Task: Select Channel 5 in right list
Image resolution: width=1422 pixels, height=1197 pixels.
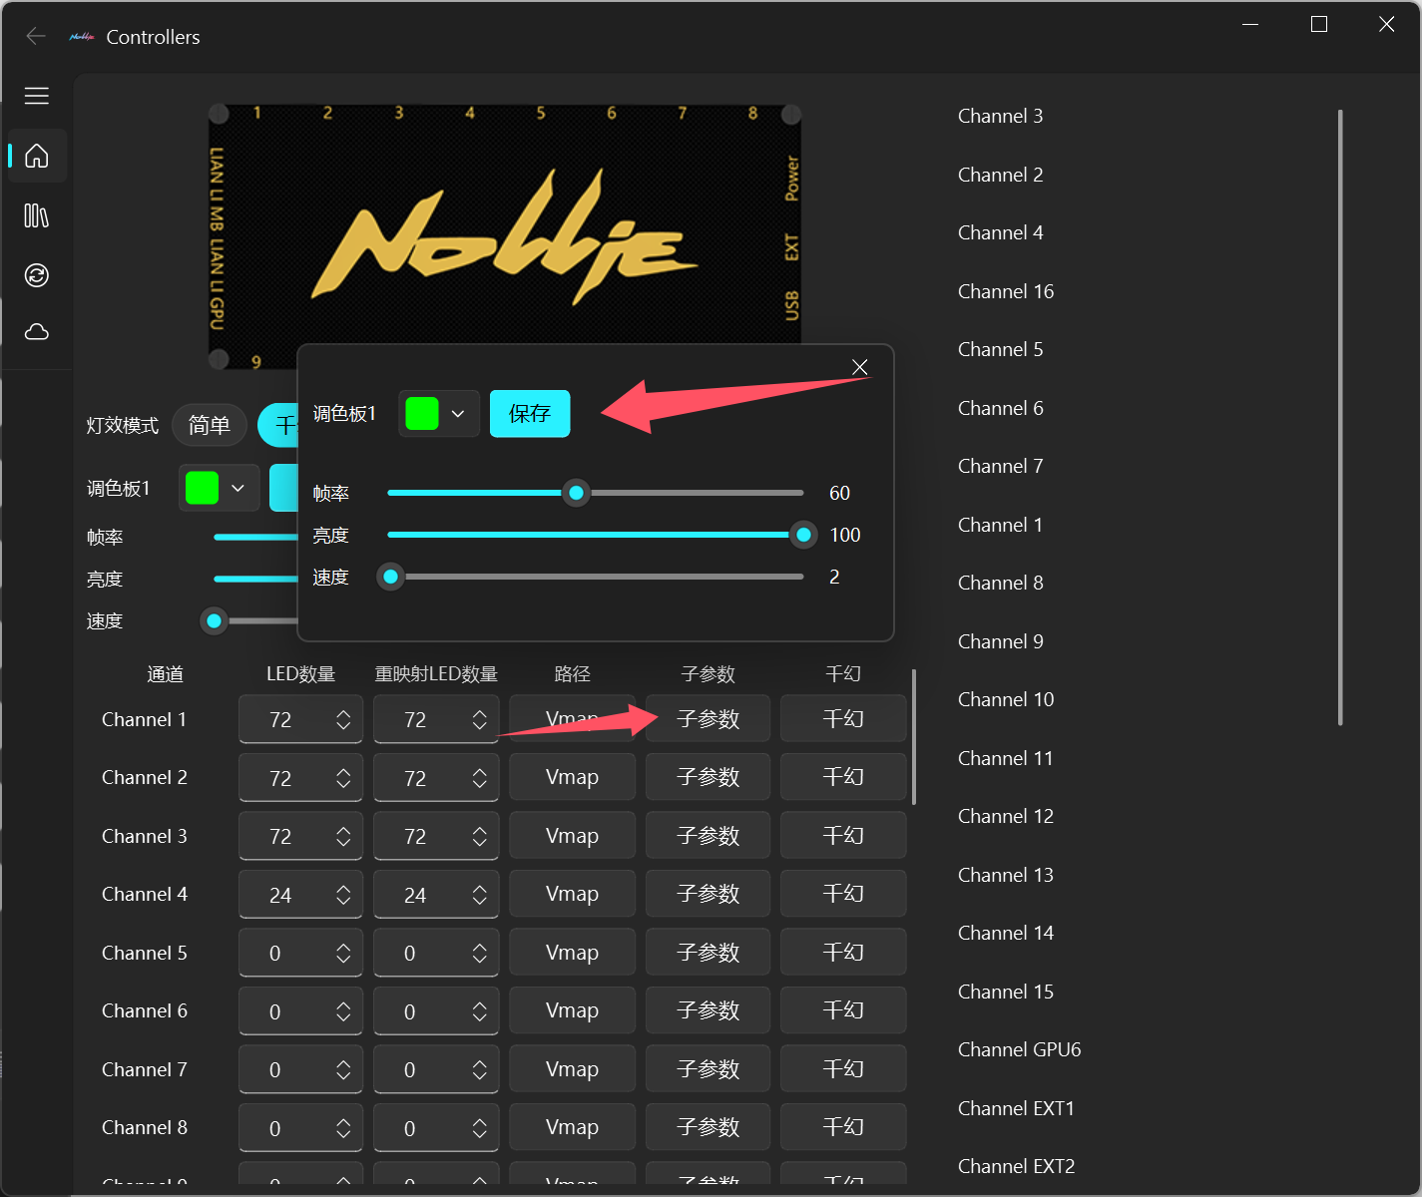Action: [x=1000, y=350]
